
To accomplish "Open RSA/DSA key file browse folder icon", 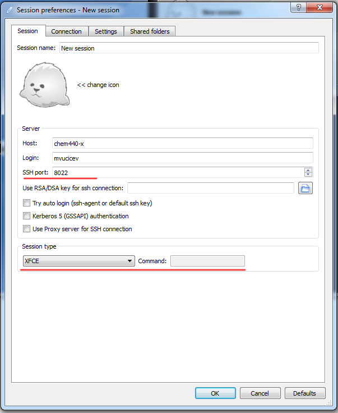I will pyautogui.click(x=305, y=188).
